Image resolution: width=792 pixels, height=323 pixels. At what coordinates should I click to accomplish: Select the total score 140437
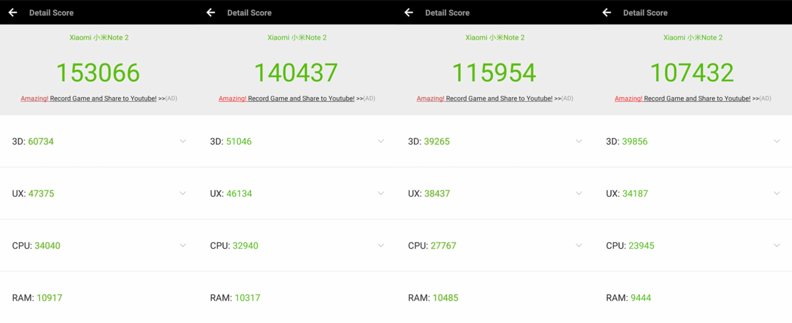tap(296, 73)
